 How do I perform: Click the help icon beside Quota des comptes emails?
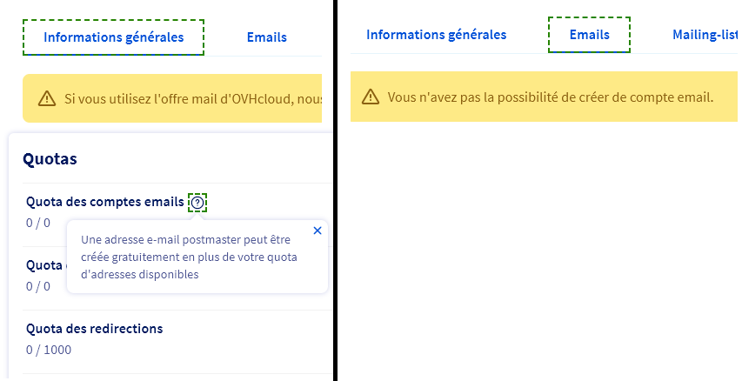tap(198, 203)
